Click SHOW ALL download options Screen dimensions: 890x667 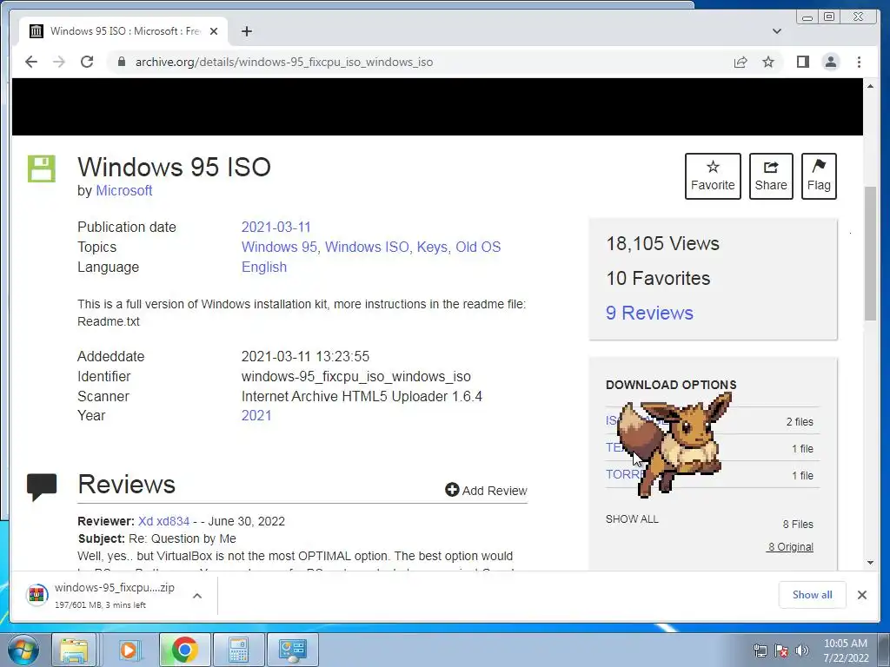632,519
